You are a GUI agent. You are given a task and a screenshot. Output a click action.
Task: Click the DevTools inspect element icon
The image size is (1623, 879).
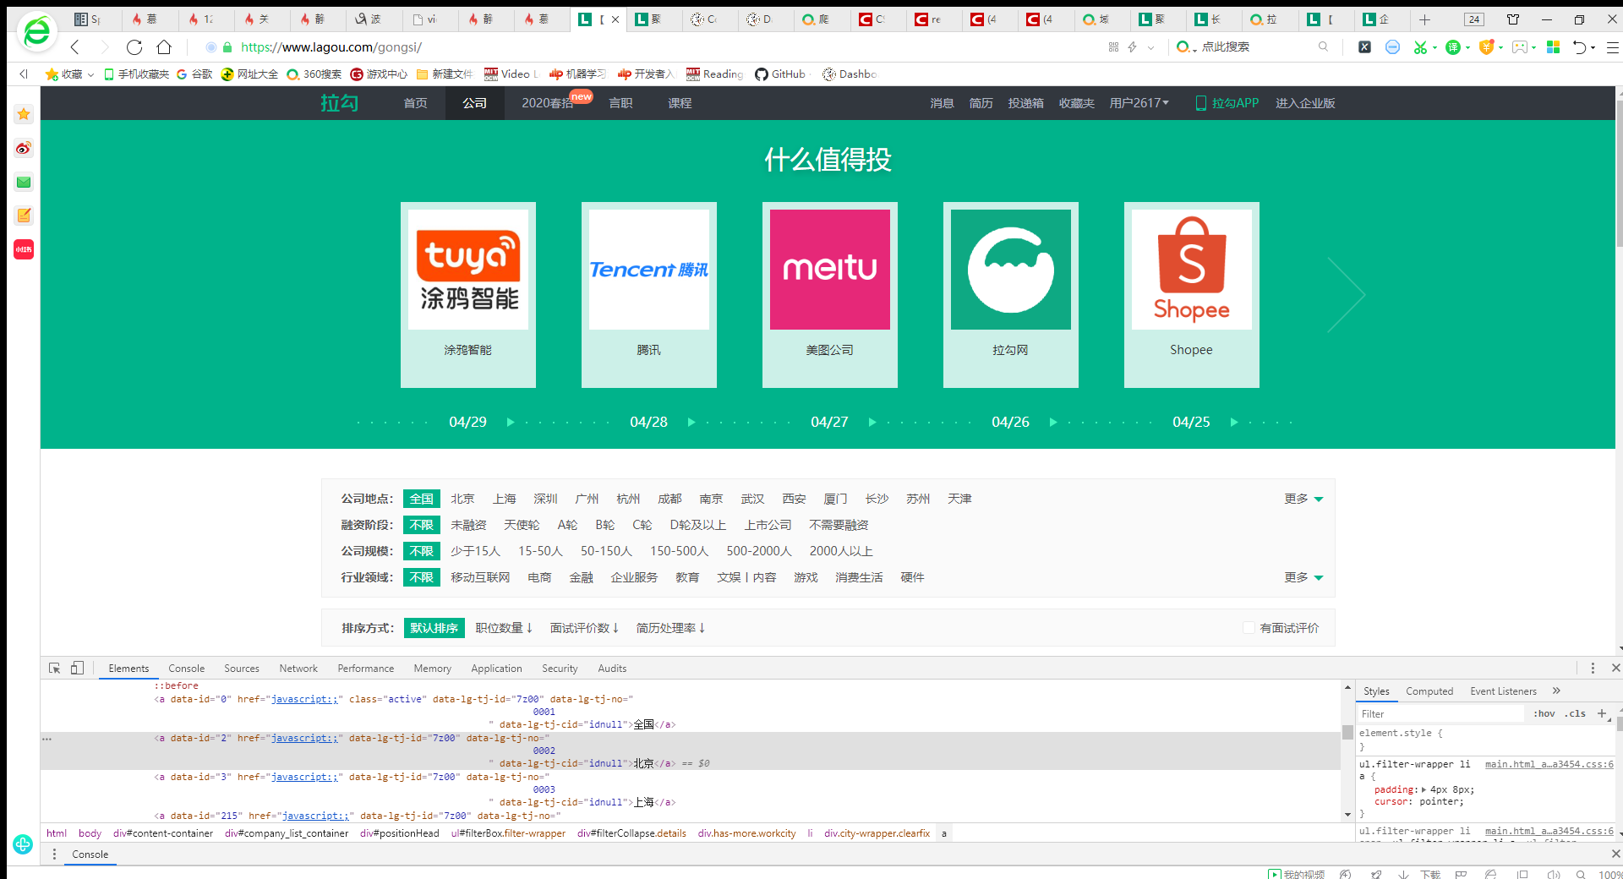(x=54, y=668)
